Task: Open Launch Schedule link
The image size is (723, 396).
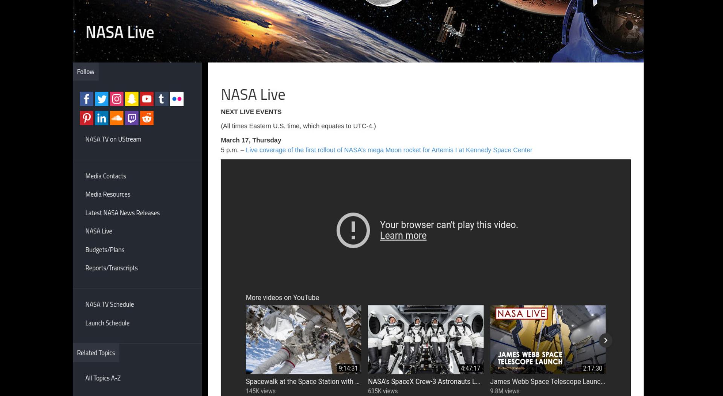Action: point(107,323)
